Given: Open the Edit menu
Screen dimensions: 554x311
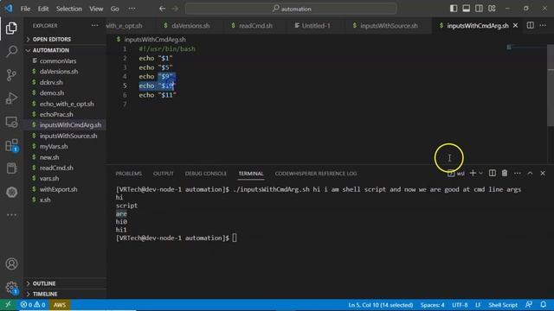Looking at the screenshot, I should (43, 9).
